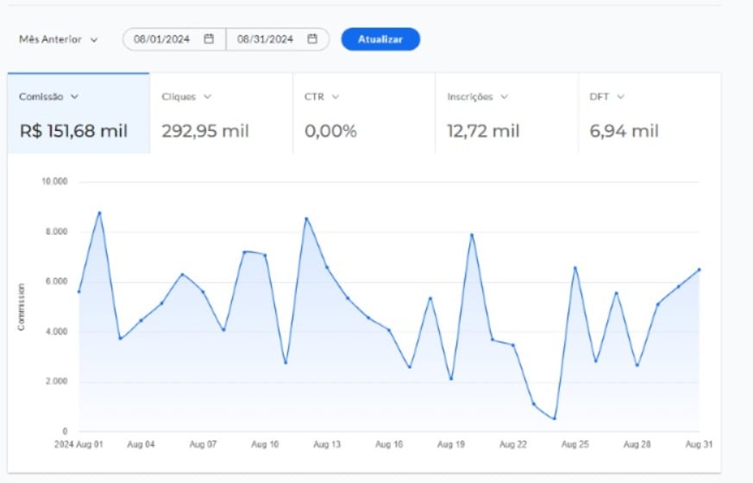This screenshot has height=483, width=753.
Task: Expand the Mês Anterior period dropdown
Action: pyautogui.click(x=58, y=40)
